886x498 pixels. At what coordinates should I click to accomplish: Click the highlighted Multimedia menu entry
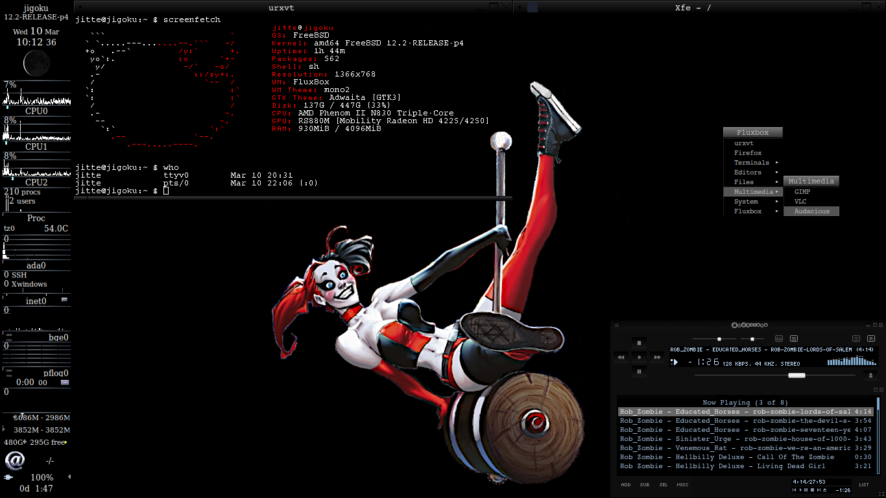point(753,192)
